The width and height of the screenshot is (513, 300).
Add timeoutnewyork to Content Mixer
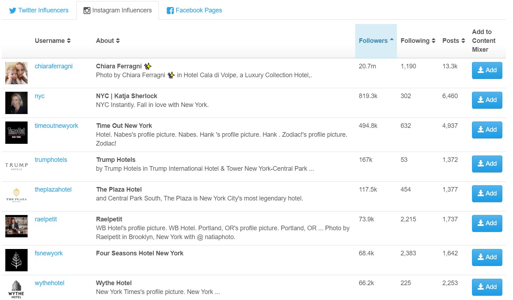point(487,130)
